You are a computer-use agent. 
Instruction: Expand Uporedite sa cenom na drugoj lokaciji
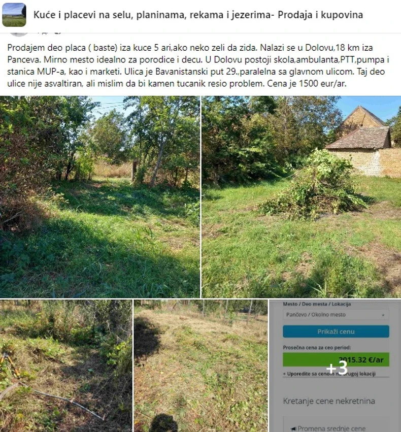pyautogui.click(x=331, y=374)
